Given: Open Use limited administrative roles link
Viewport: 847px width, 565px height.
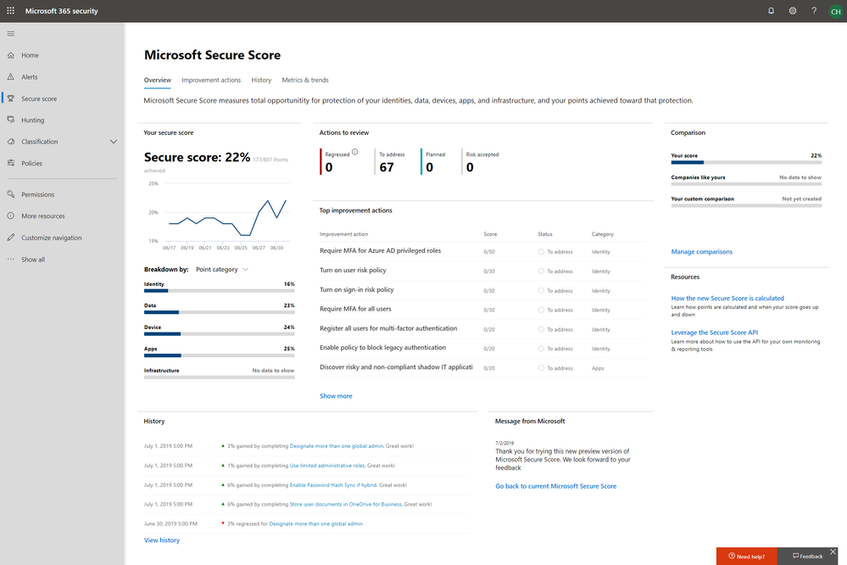Looking at the screenshot, I should click(327, 466).
